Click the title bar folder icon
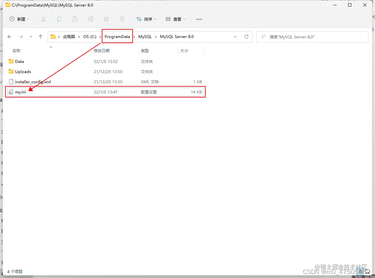 pos(8,5)
